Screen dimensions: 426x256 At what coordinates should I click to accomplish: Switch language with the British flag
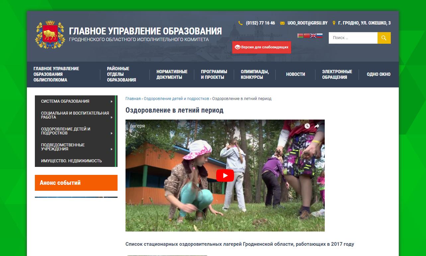pos(313,36)
